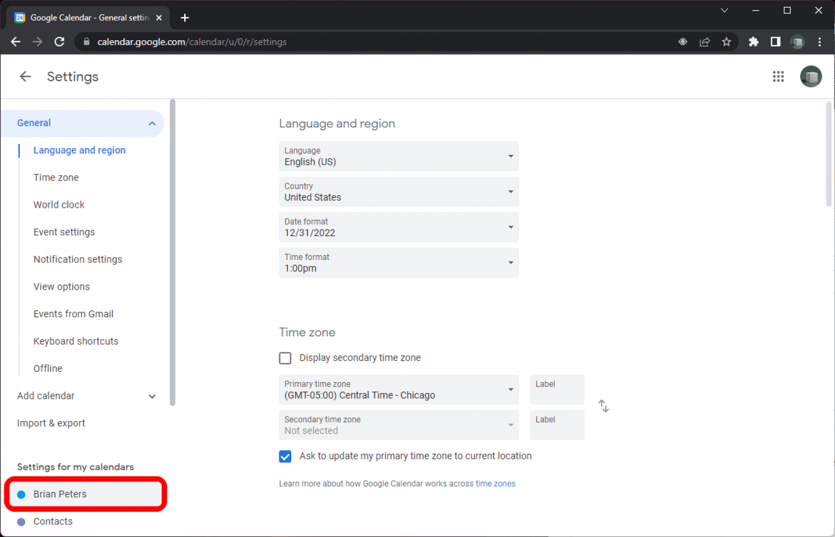View site information lock icon
The width and height of the screenshot is (835, 537).
[x=87, y=42]
